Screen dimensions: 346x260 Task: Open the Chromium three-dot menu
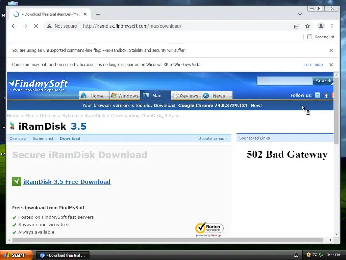click(x=332, y=26)
